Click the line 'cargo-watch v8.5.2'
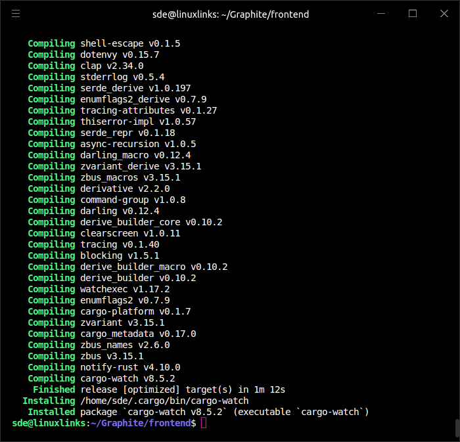Image resolution: width=460 pixels, height=442 pixels. coord(127,378)
